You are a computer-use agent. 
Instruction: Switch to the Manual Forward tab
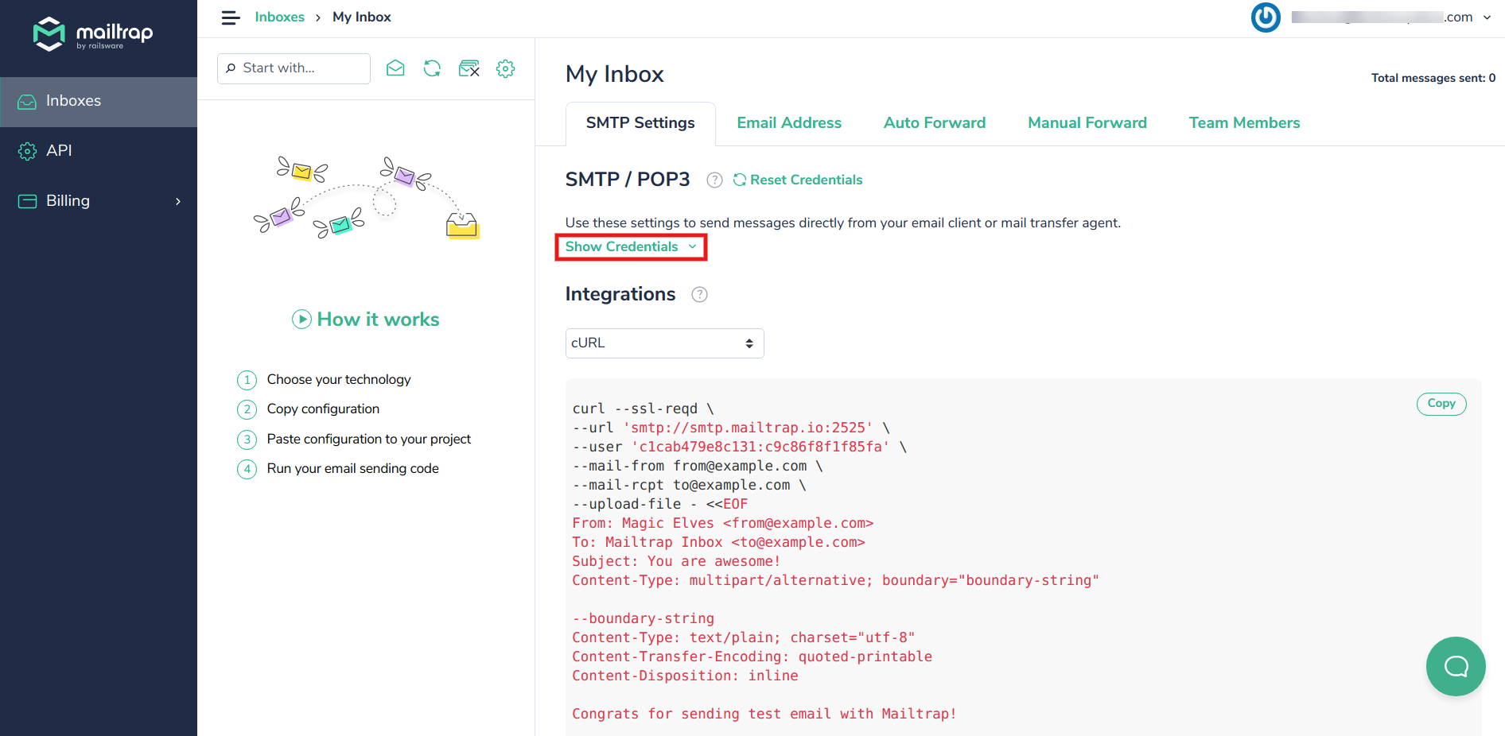[x=1087, y=123]
